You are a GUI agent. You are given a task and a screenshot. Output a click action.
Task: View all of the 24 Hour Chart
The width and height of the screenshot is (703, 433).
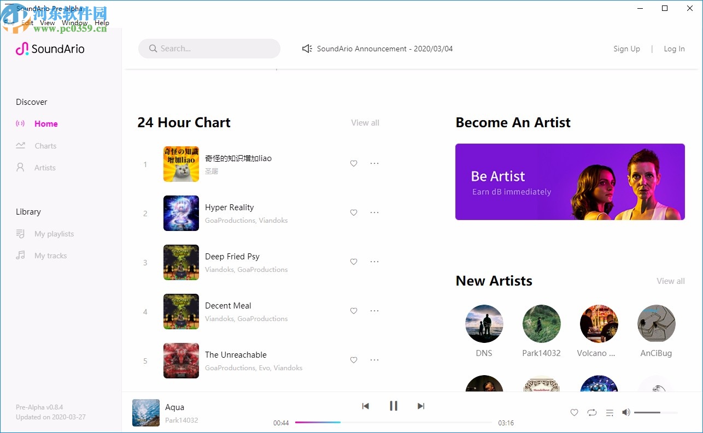[x=365, y=123]
